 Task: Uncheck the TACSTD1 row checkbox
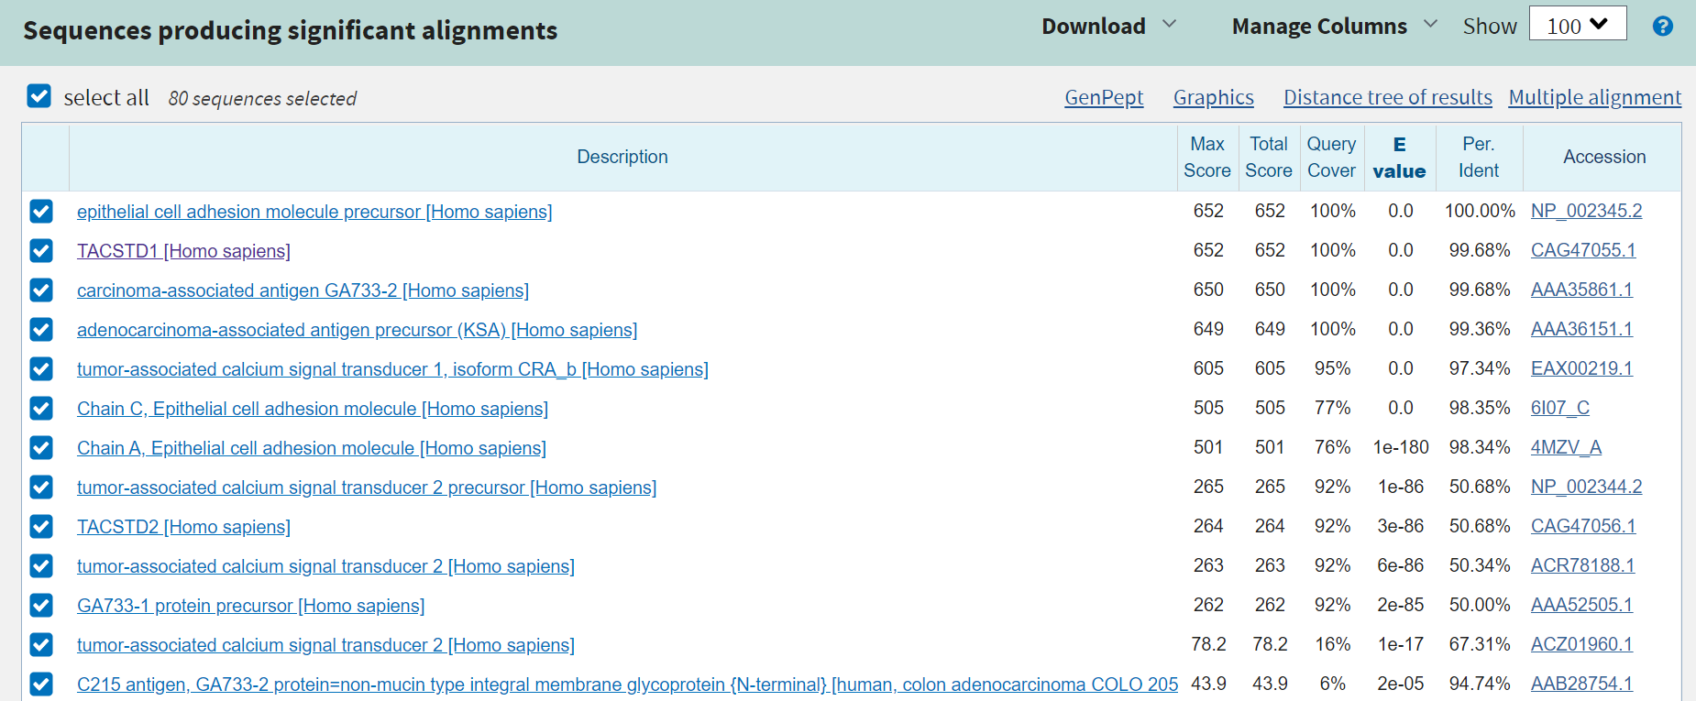(x=41, y=251)
